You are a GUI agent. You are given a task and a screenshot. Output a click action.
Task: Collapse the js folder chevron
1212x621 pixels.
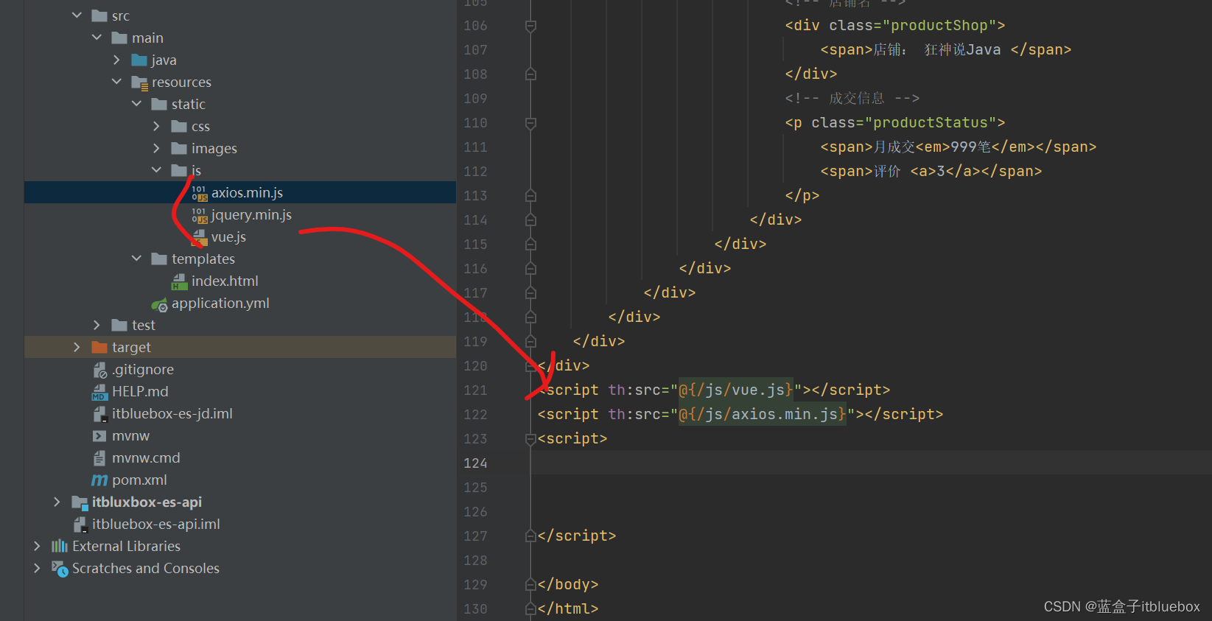click(x=156, y=170)
